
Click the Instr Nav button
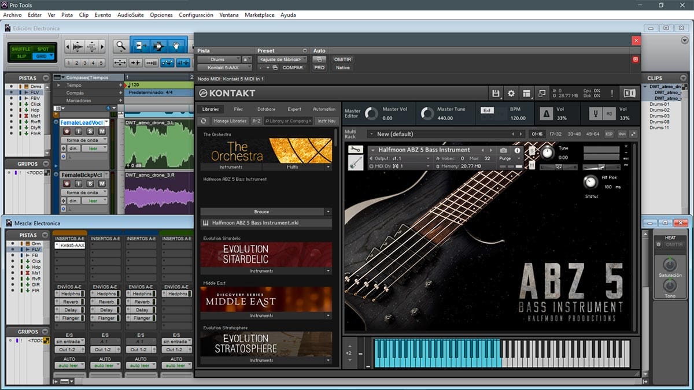[327, 121]
